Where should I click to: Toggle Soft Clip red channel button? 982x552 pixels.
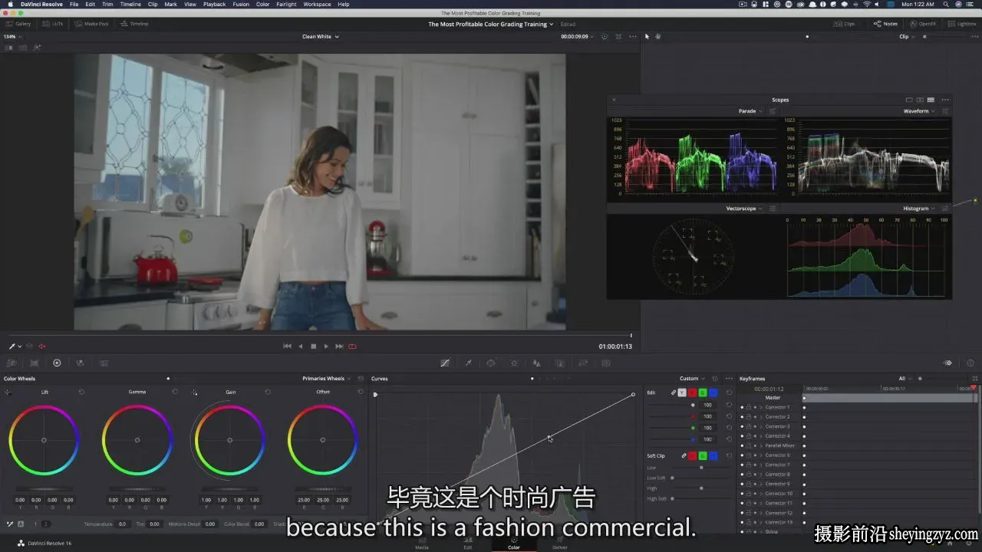coord(692,456)
